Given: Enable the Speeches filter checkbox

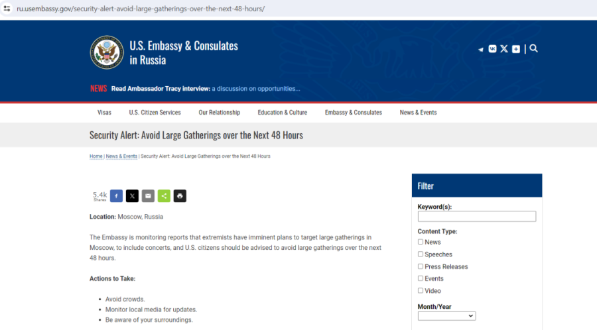Looking at the screenshot, I should pos(421,254).
